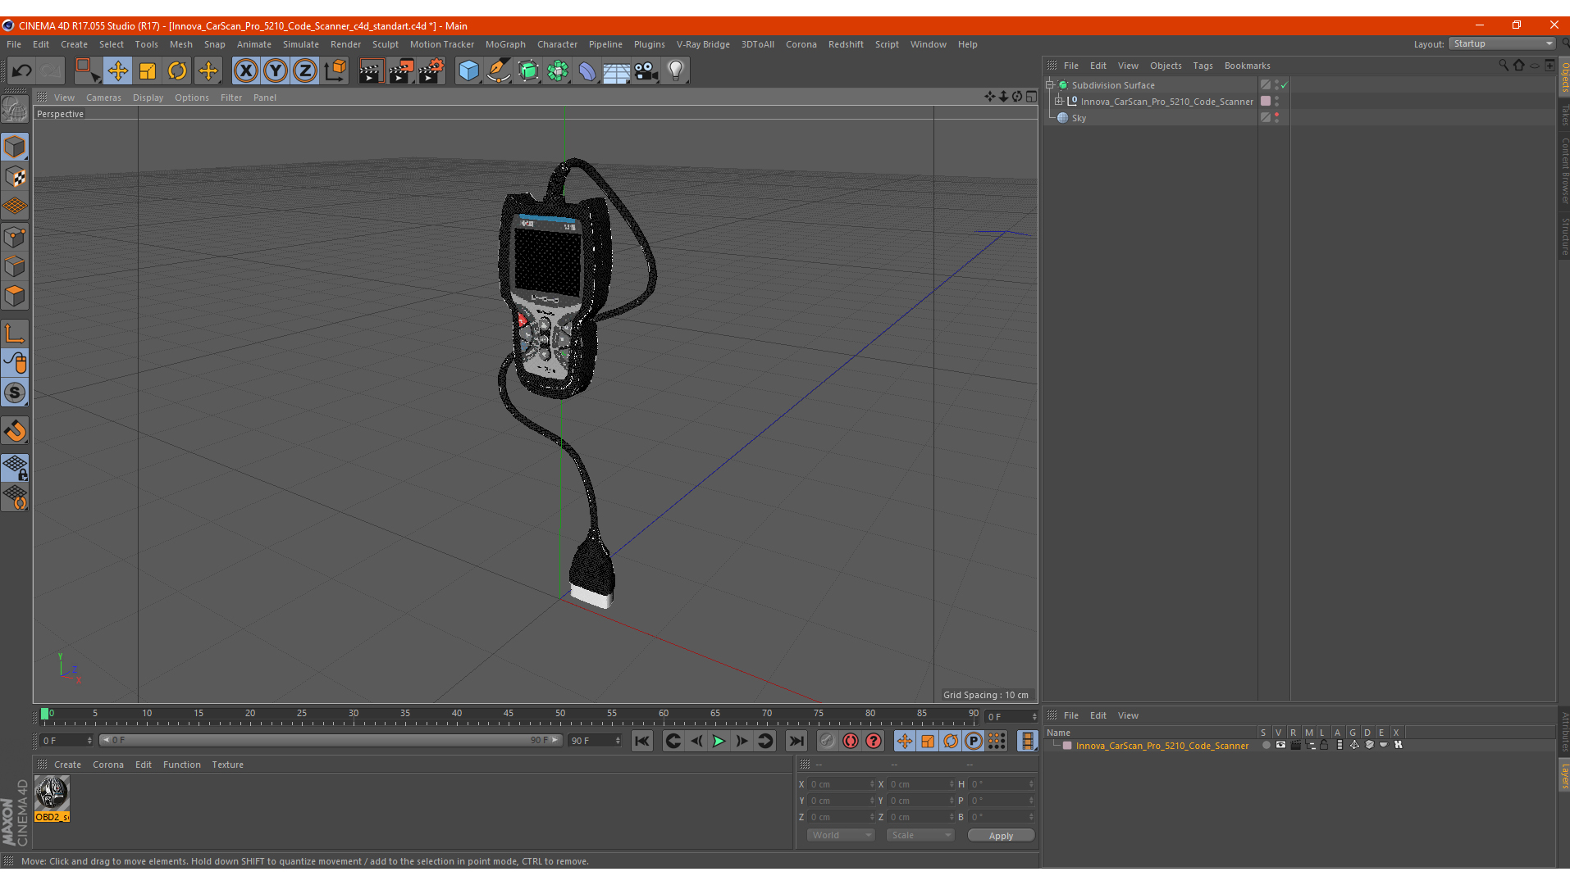
Task: Click Object Manager search icon
Action: pyautogui.click(x=1503, y=66)
